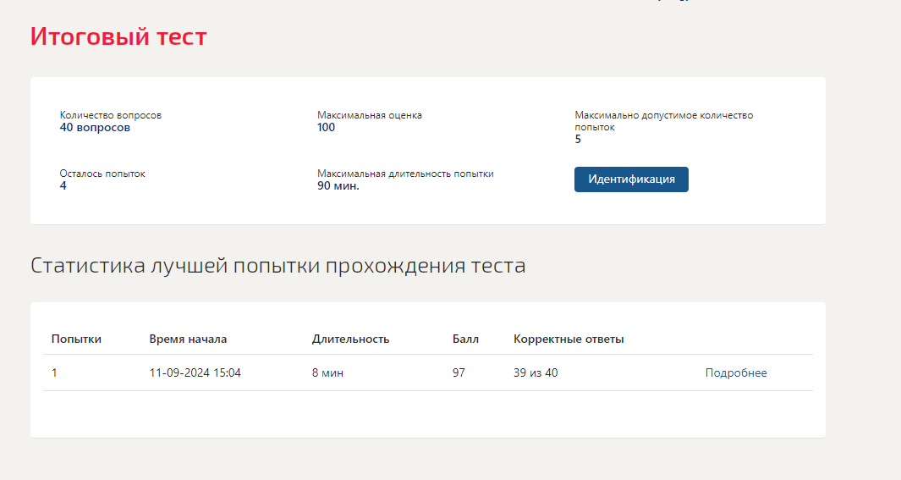901x480 pixels.
Task: Click the start time 11-09-2024 15:04 cell
Action: (195, 373)
